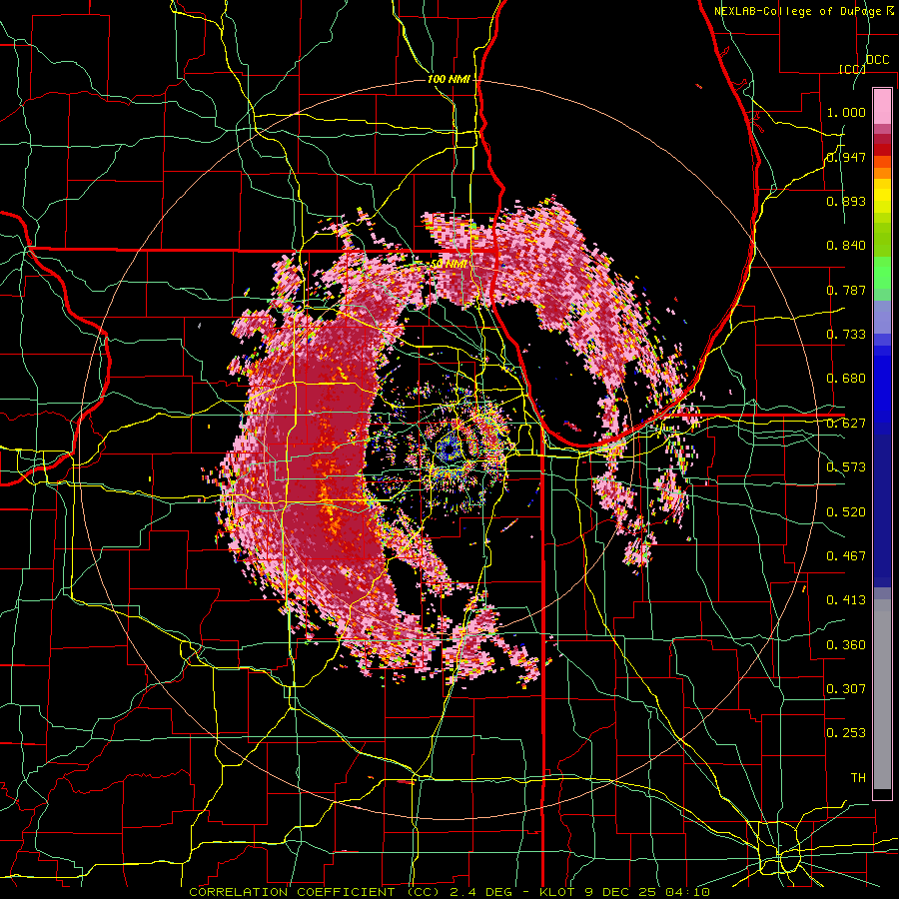Click the CORRELATION COEFFICIENT (CC) caption text
This screenshot has width=899, height=899.
pos(315,892)
